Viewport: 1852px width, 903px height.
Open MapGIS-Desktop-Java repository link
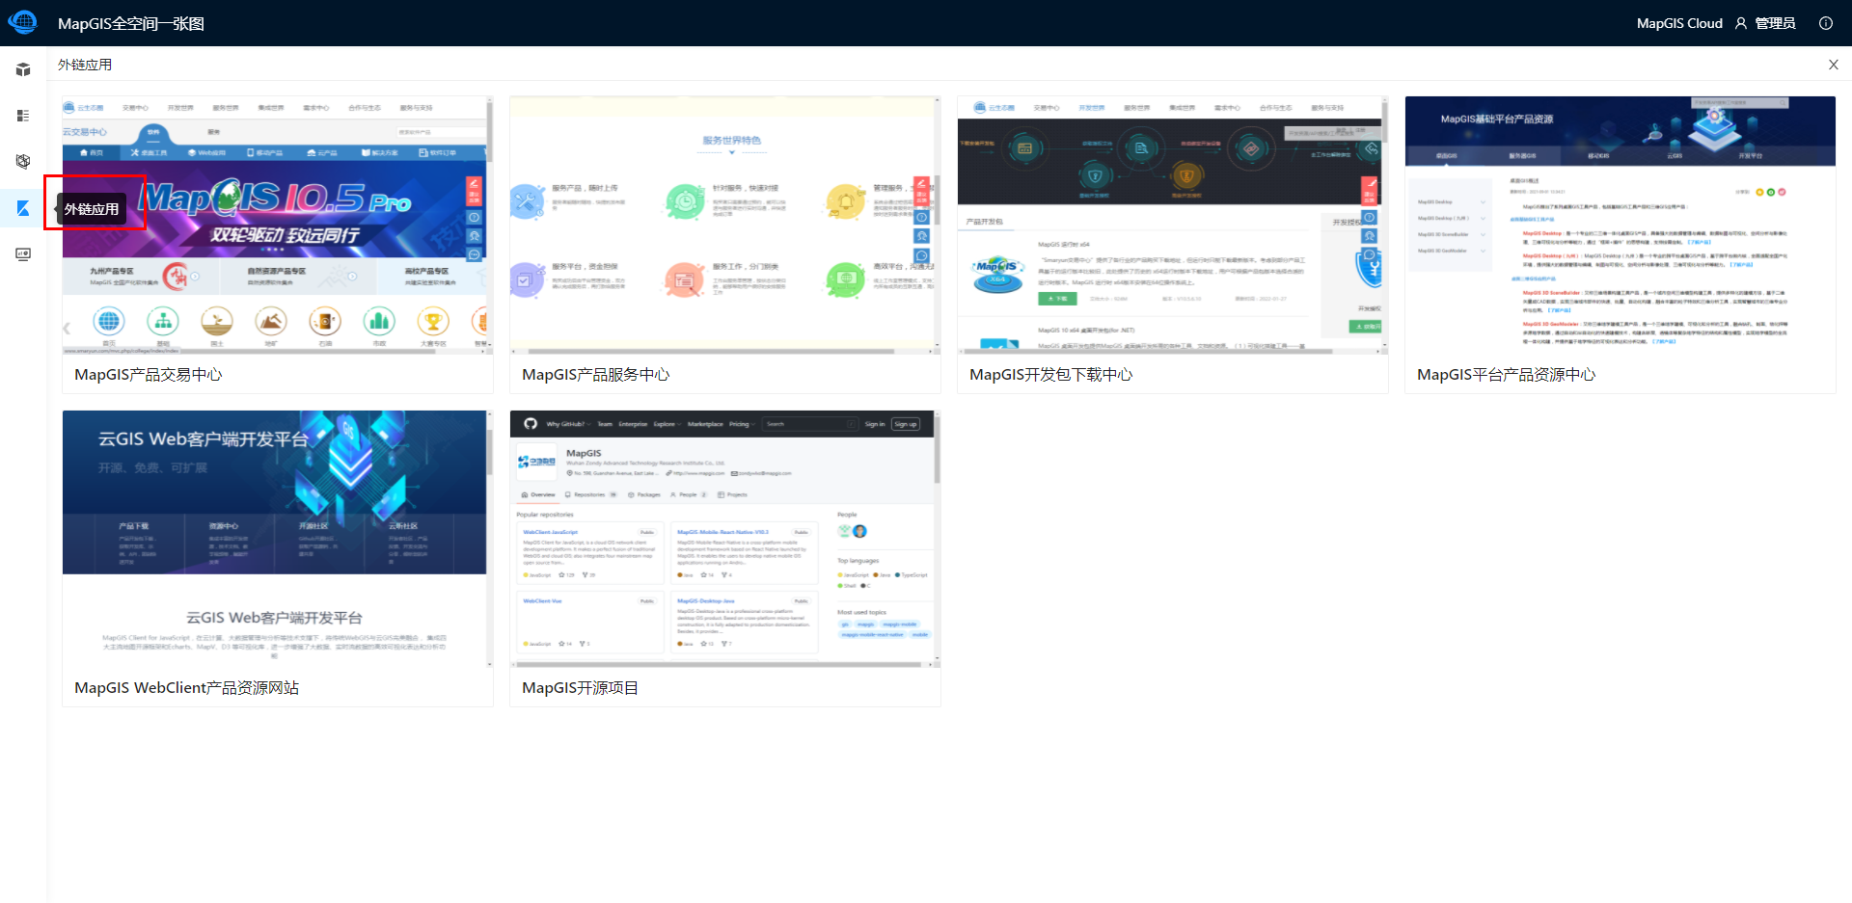pyautogui.click(x=705, y=601)
